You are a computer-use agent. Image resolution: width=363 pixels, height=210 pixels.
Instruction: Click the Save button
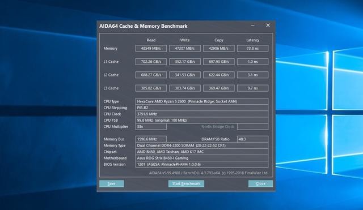click(112, 183)
